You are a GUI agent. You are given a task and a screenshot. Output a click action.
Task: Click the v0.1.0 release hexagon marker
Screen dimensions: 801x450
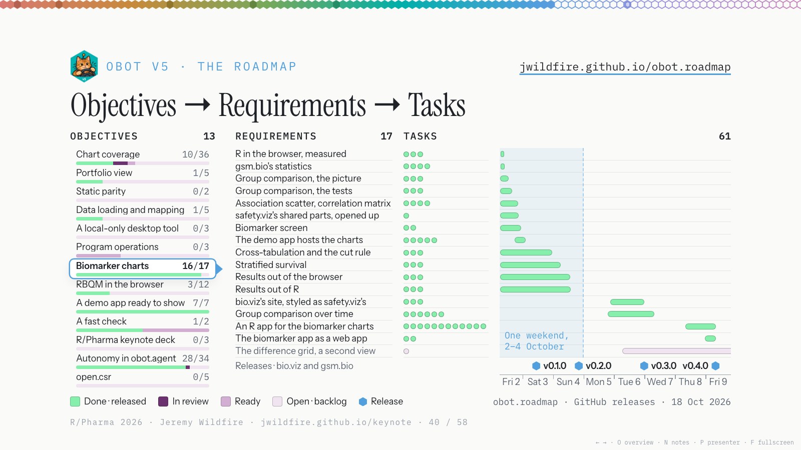click(536, 365)
